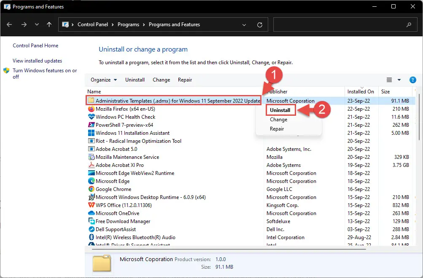The height and width of the screenshot is (278, 423).
Task: Select Microsoft Windows Desktop Runtime icon
Action: (x=91, y=197)
